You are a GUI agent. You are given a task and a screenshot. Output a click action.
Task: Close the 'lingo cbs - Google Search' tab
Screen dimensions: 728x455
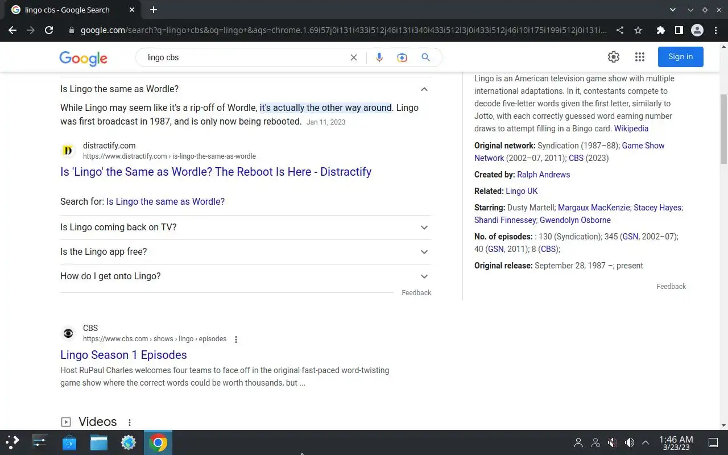point(132,10)
